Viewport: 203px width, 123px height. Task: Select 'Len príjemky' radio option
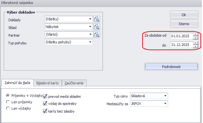pyautogui.click(x=8, y=102)
